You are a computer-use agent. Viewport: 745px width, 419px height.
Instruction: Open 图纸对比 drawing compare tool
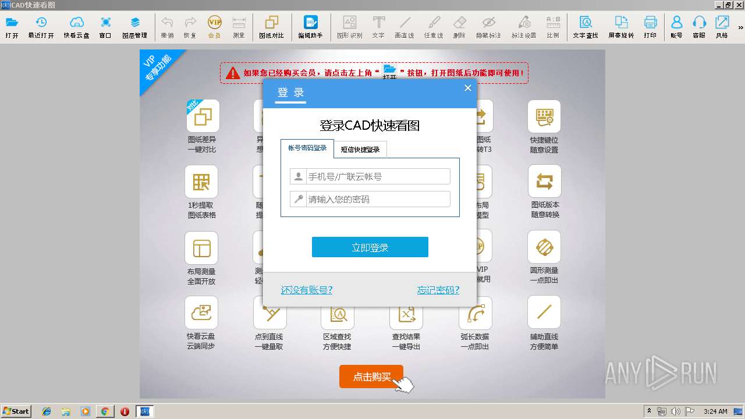(x=272, y=27)
